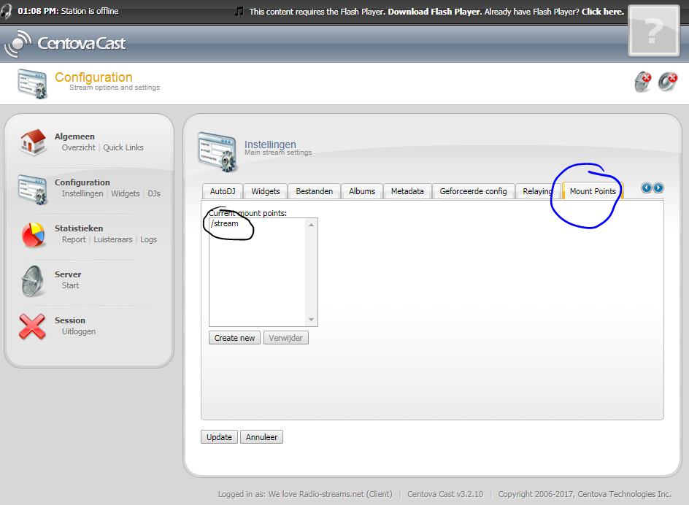Viewport: 689px width, 505px height.
Task: Click the Centova Cast v3.2.10 footer text
Action: coord(445,494)
